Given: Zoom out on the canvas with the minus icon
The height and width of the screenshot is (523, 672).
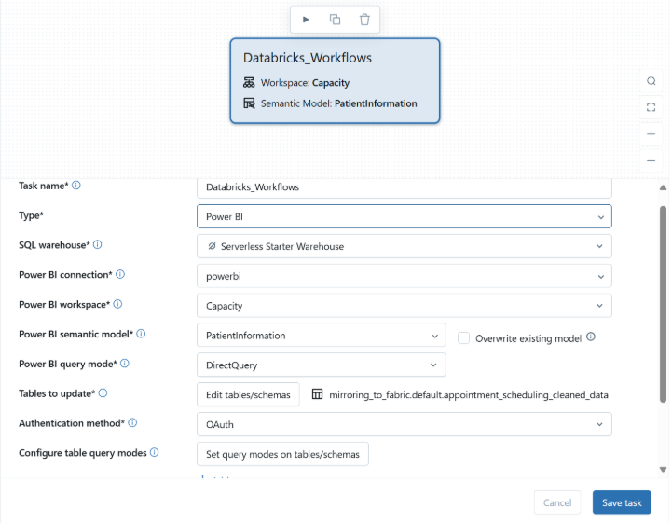Looking at the screenshot, I should pos(651,160).
